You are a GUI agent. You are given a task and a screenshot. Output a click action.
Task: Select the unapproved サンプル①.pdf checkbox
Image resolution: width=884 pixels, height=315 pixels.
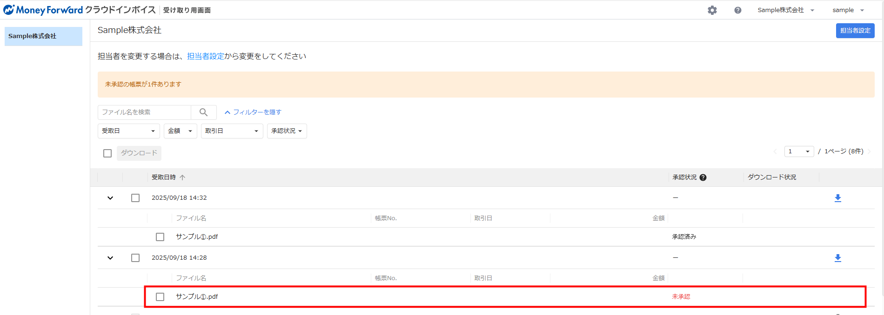[x=160, y=297]
